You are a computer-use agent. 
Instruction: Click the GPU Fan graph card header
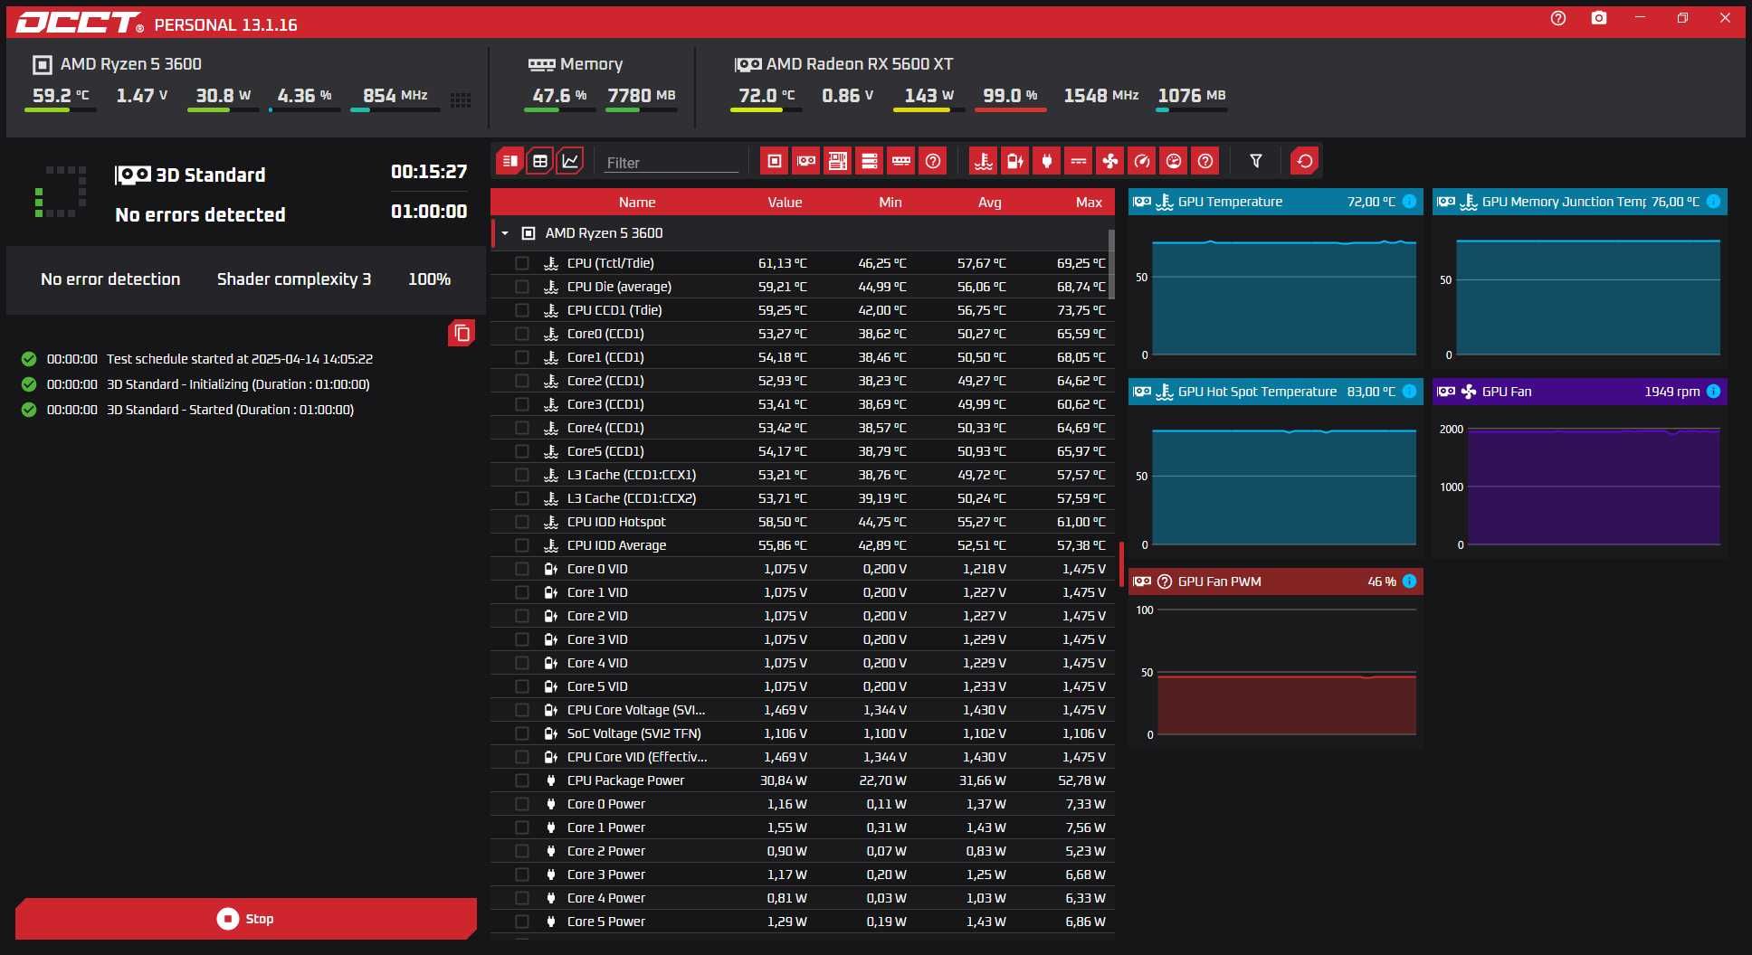[x=1579, y=392]
